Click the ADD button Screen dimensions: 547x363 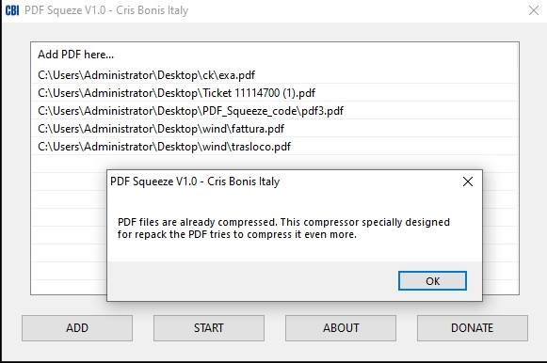[77, 328]
